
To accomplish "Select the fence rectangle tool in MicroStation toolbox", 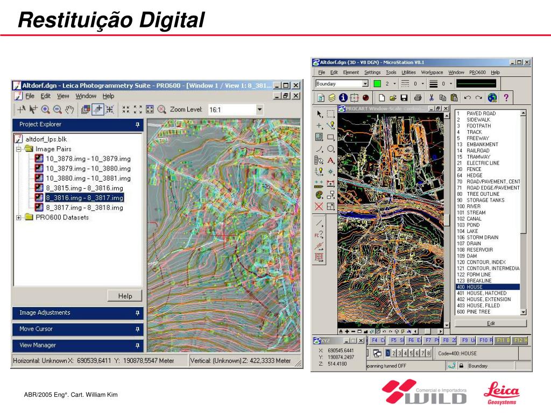I will click(x=331, y=114).
